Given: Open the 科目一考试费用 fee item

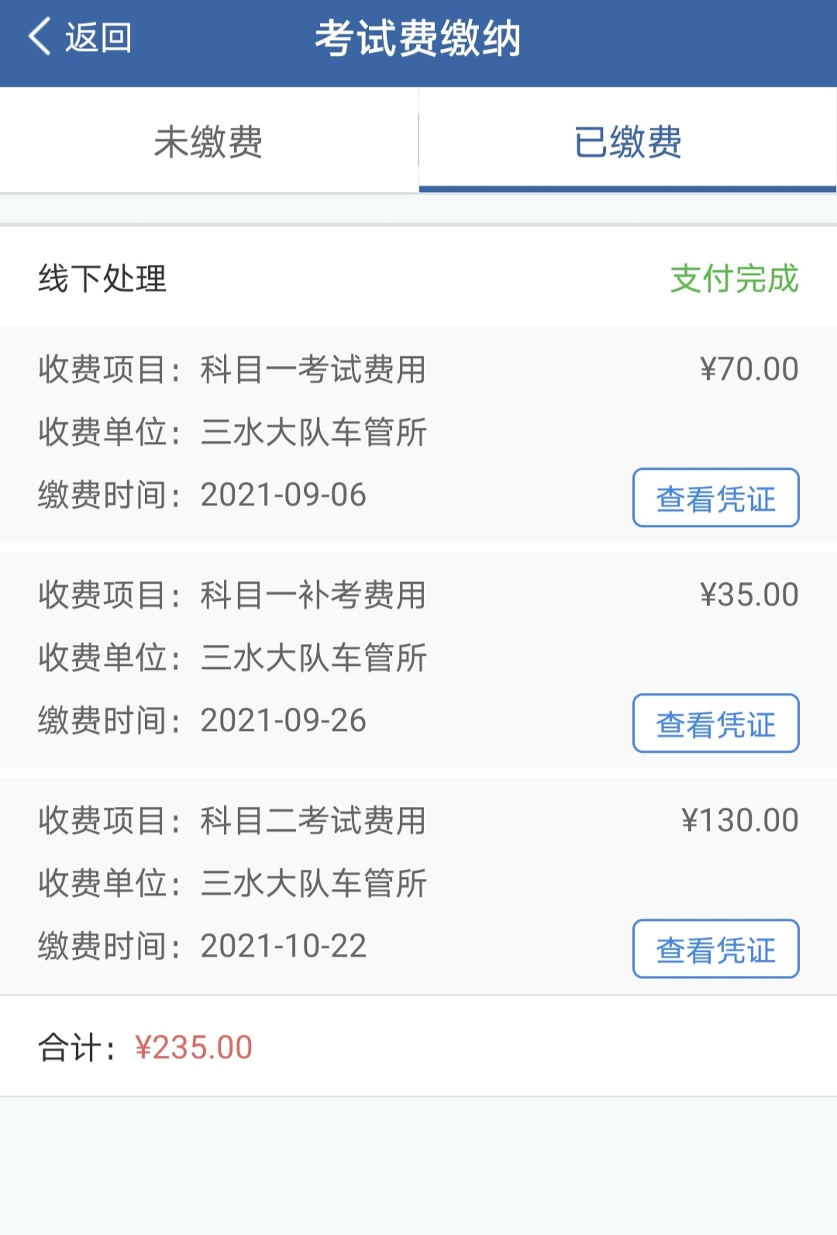Looking at the screenshot, I should click(x=313, y=370).
